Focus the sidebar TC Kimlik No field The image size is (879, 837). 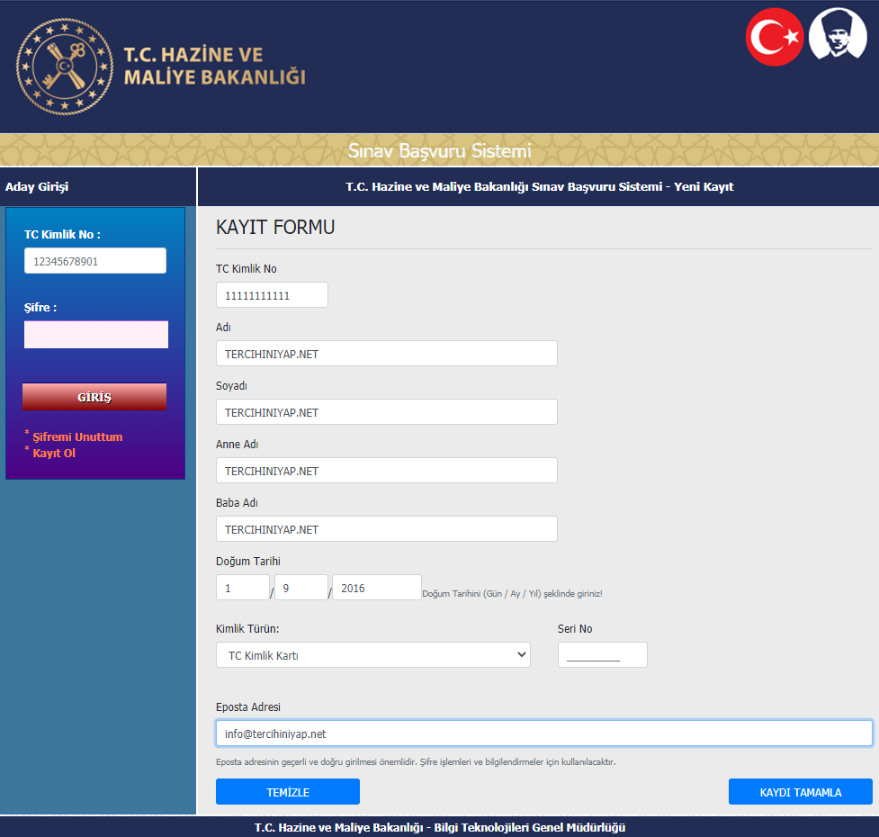(95, 261)
